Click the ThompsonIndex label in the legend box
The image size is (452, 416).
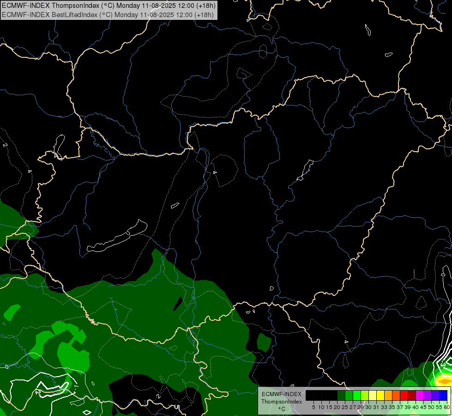point(282,402)
